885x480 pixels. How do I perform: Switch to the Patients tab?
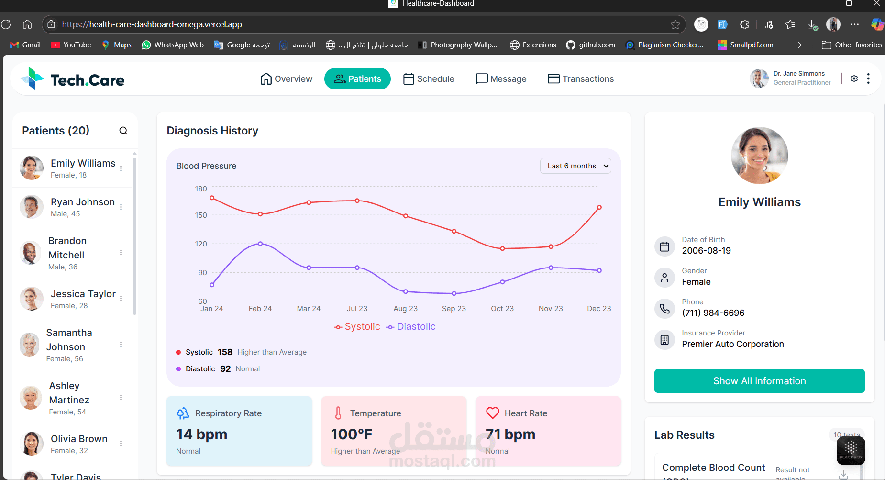pos(357,78)
